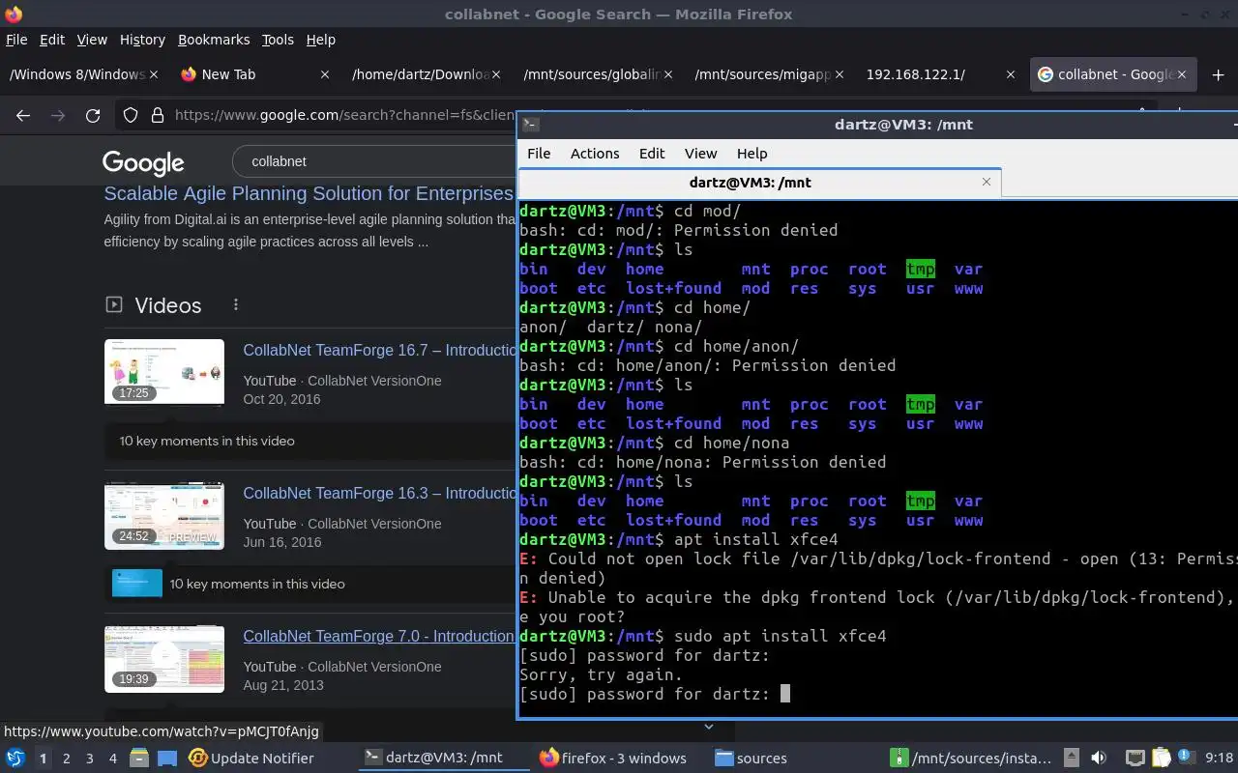Click the file manager panel launcher
This screenshot has width=1238, height=773.
pyautogui.click(x=138, y=758)
